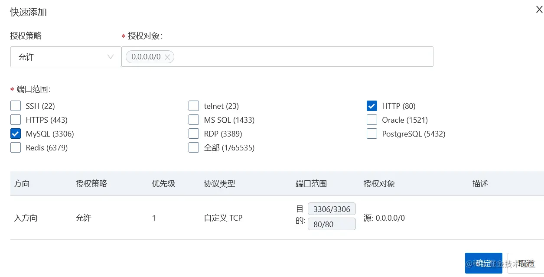Enable MS SQL (1433) port
544x277 pixels.
194,120
